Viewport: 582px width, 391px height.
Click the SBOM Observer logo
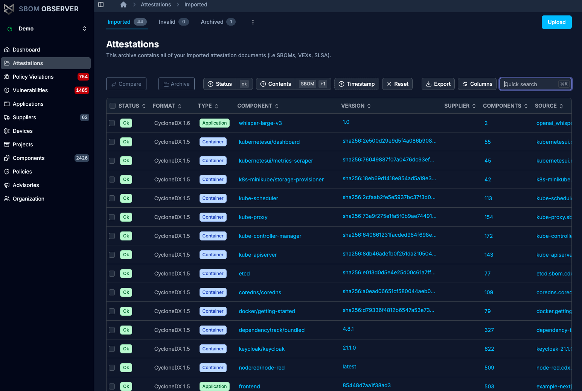pyautogui.click(x=41, y=9)
